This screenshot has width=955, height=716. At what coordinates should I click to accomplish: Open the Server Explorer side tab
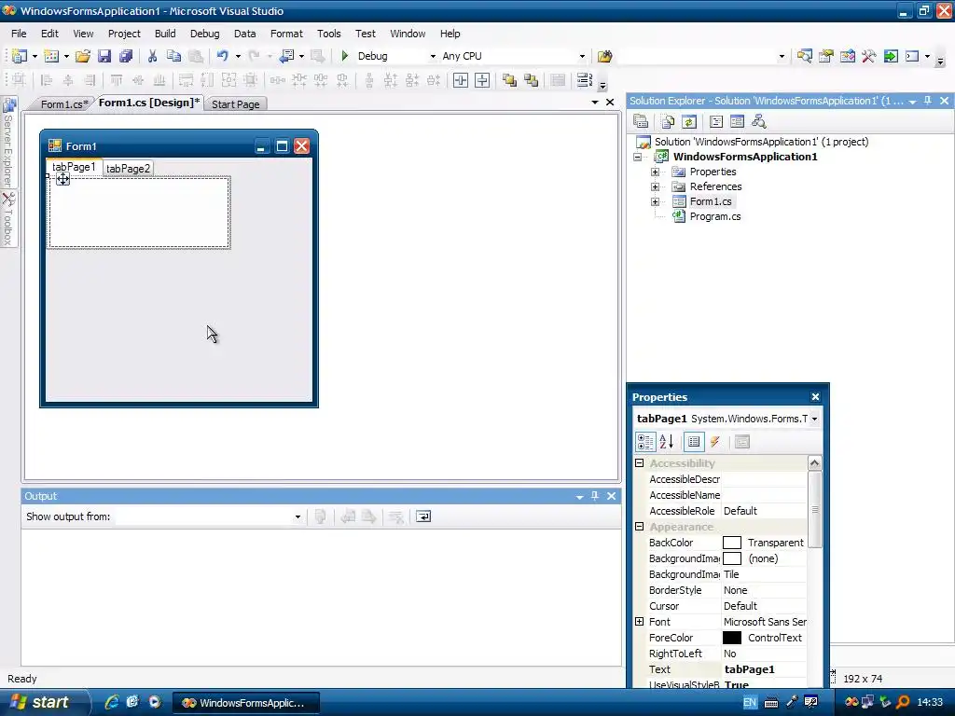(x=8, y=143)
